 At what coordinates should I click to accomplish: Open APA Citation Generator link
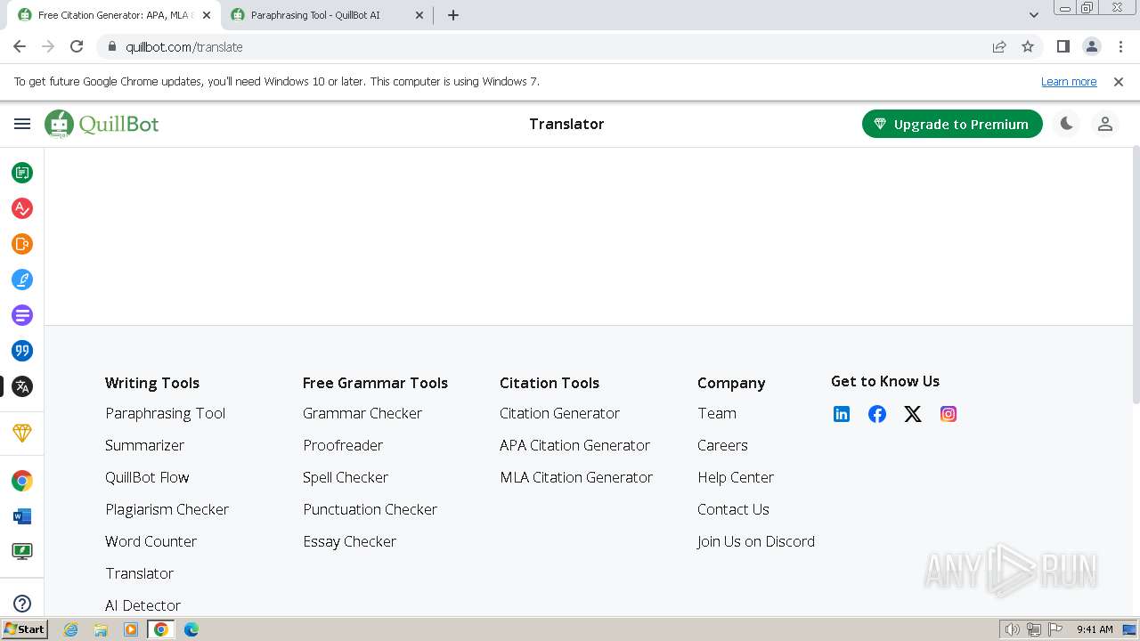click(574, 445)
